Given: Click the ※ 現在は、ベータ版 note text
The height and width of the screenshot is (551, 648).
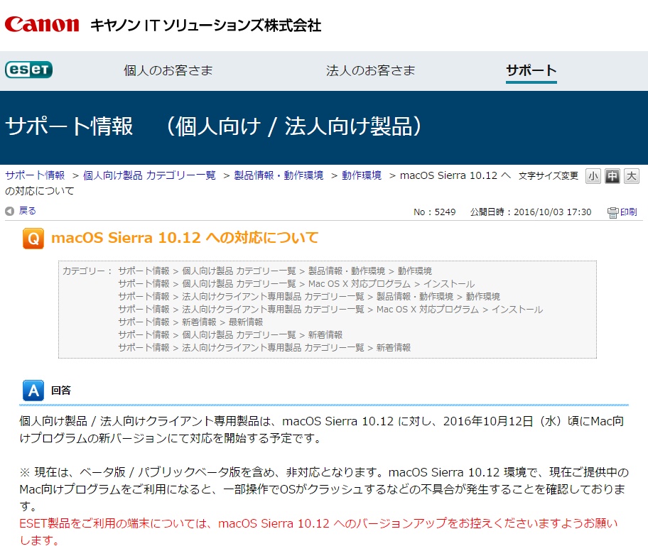Looking at the screenshot, I should pos(324,489).
